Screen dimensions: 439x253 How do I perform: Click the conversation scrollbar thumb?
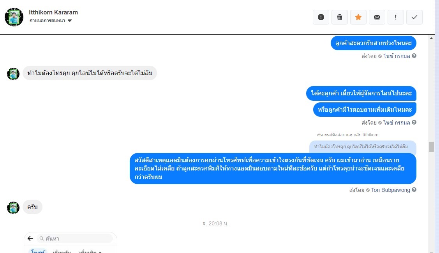[431, 147]
